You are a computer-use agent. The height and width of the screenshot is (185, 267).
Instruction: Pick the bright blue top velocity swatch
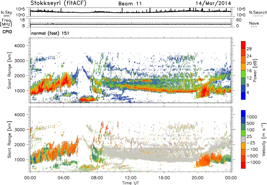coord(243,114)
